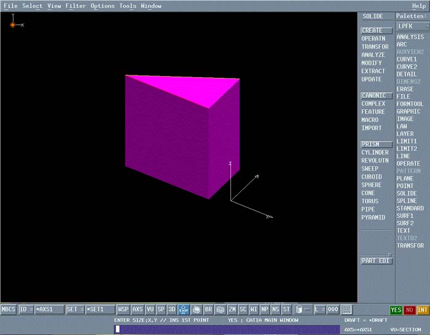The width and height of the screenshot is (430, 335).
Task: Click the command input bar at bottom
Action: pyautogui.click(x=226, y=329)
